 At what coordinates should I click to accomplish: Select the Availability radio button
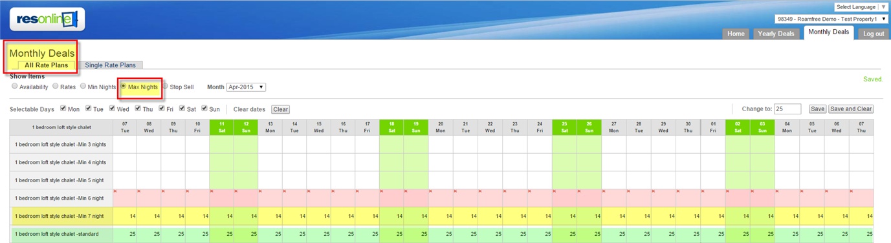coord(15,86)
